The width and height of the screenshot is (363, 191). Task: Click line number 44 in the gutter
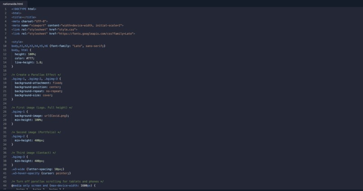point(5,186)
